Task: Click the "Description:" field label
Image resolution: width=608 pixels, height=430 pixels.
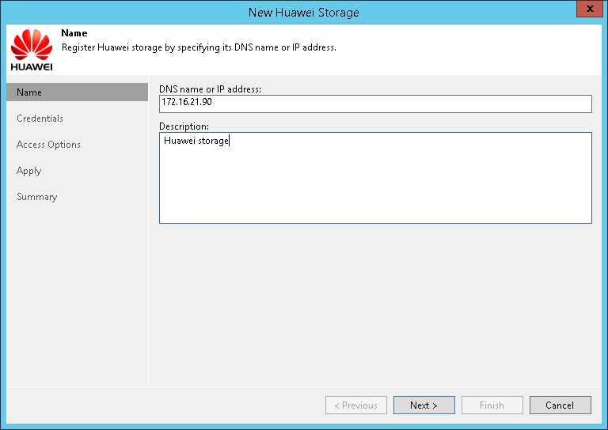Action: [x=184, y=126]
